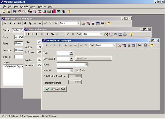Click the filter query icon in Contribution Manager
165x119 pixels.
(124, 45)
